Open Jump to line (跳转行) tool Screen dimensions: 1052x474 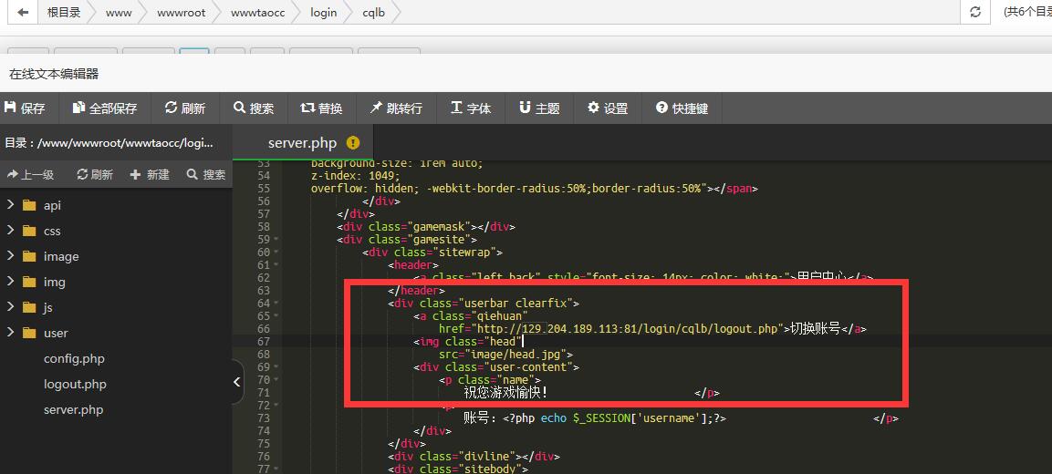click(x=396, y=108)
